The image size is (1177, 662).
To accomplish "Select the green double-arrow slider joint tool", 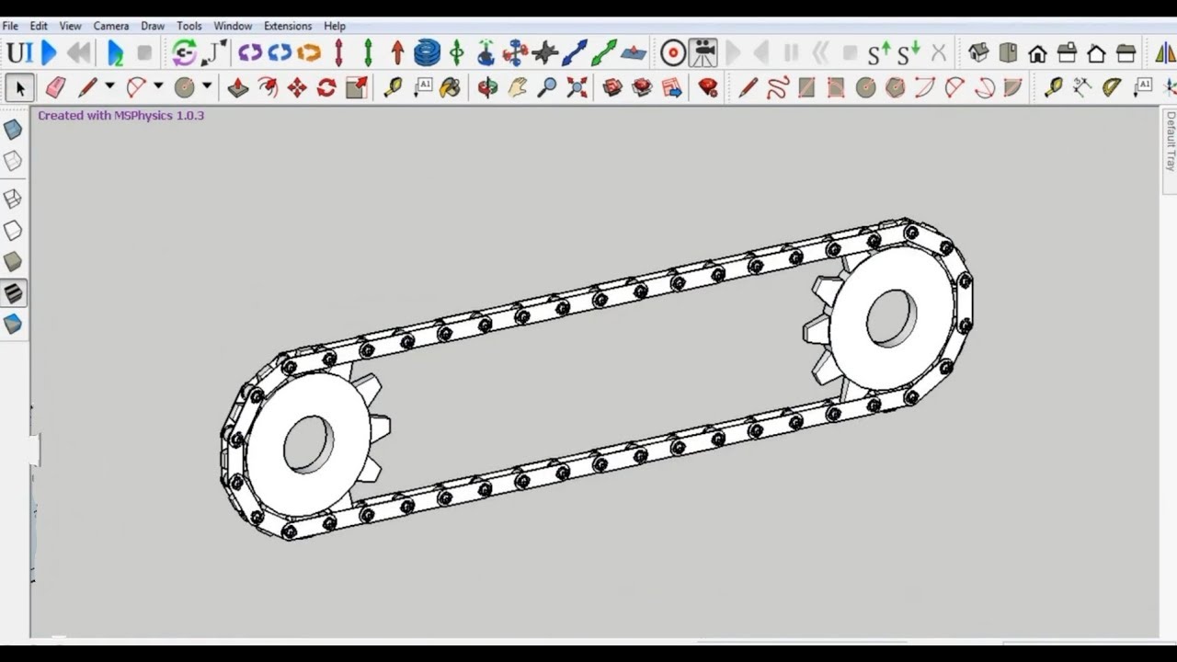I will point(368,53).
